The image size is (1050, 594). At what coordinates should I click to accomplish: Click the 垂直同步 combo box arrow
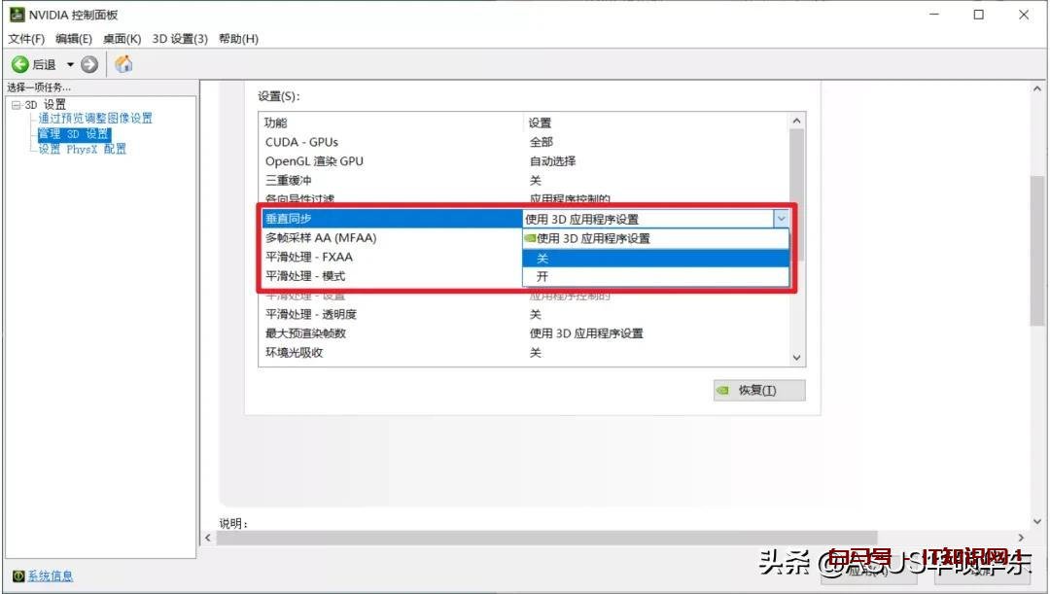[781, 219]
